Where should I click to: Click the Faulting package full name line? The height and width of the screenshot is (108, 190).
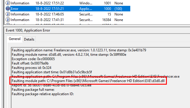point(33,90)
